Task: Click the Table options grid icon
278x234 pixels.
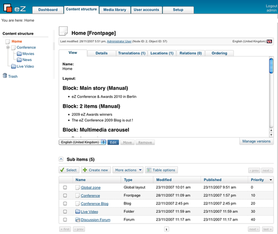Action: coord(149,170)
